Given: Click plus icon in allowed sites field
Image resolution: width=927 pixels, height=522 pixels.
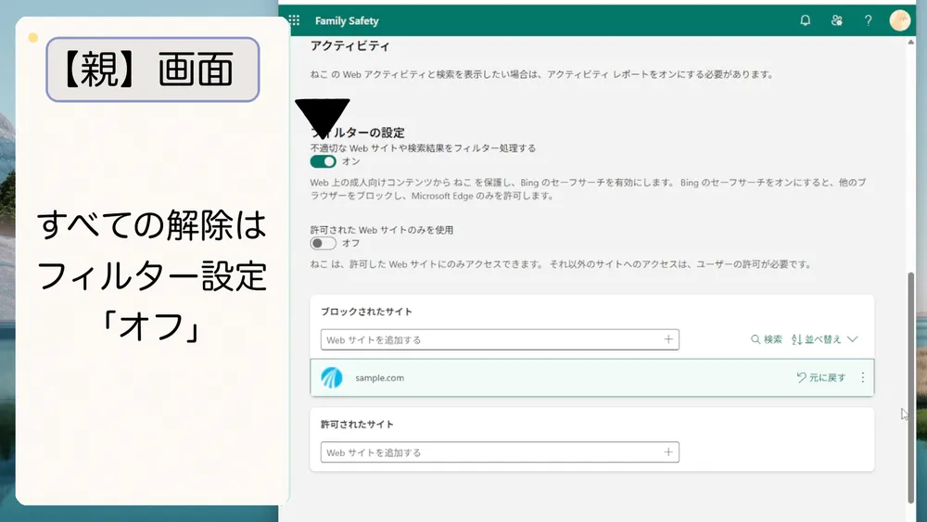Looking at the screenshot, I should [x=668, y=452].
